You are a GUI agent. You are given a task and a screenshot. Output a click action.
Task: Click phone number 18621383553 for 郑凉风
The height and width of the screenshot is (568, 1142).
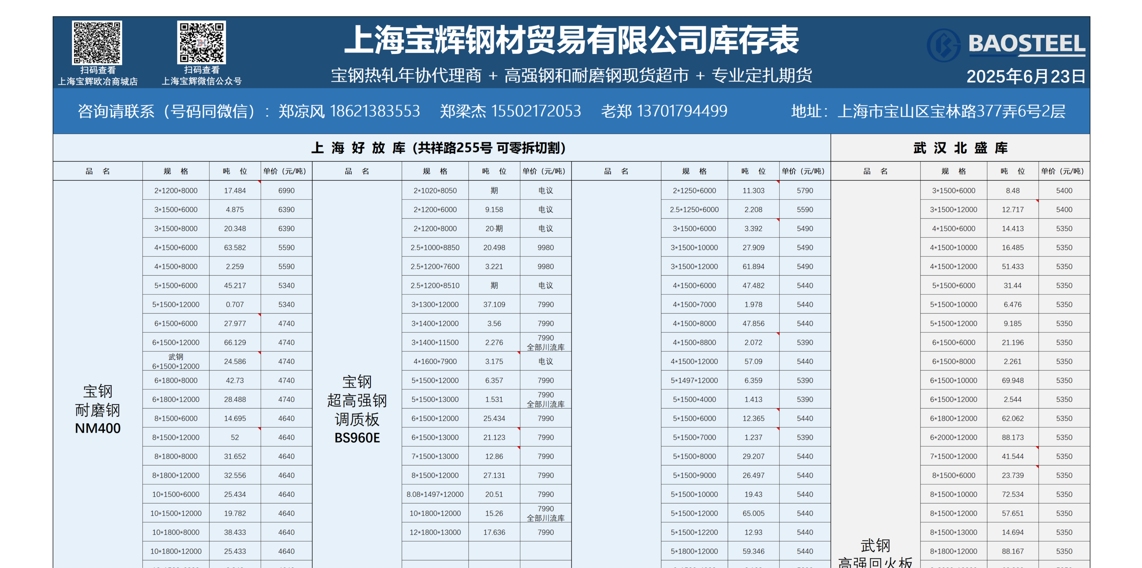pyautogui.click(x=375, y=111)
